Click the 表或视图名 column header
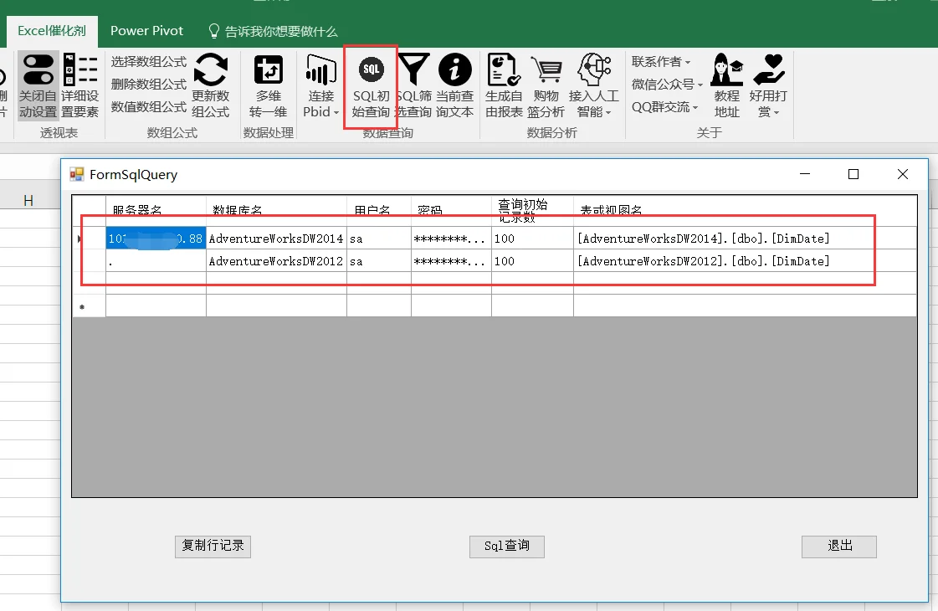 pos(745,211)
